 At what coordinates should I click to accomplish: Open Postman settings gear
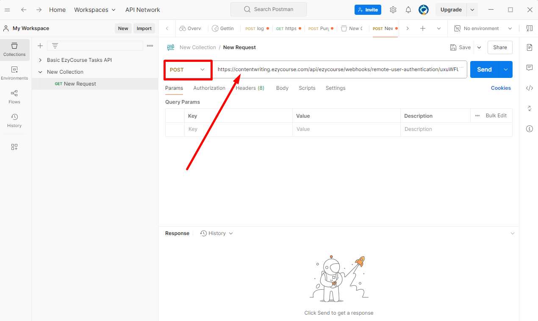tap(393, 9)
